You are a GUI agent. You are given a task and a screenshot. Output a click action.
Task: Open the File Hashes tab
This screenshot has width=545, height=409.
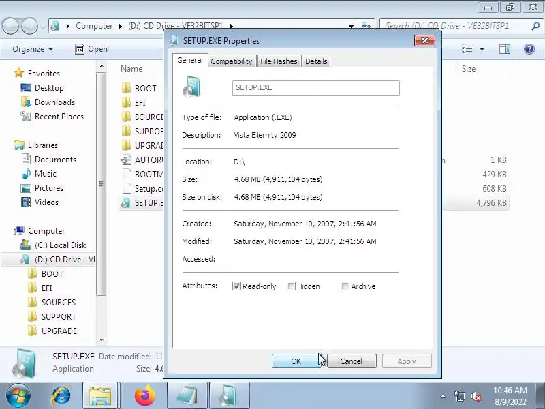(x=279, y=61)
